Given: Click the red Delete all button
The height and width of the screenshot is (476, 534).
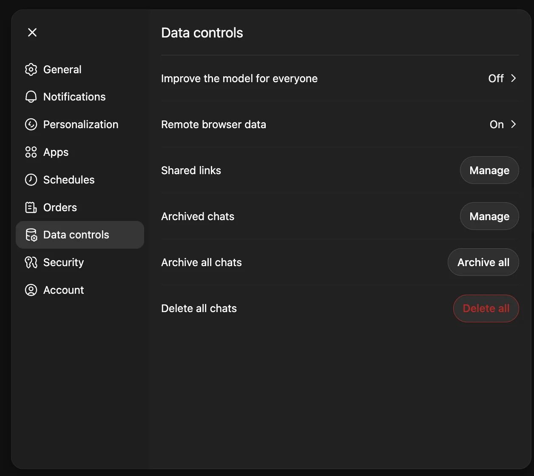Looking at the screenshot, I should (486, 308).
